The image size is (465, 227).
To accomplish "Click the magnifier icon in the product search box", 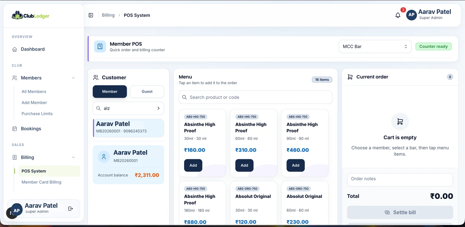I will click(x=184, y=97).
